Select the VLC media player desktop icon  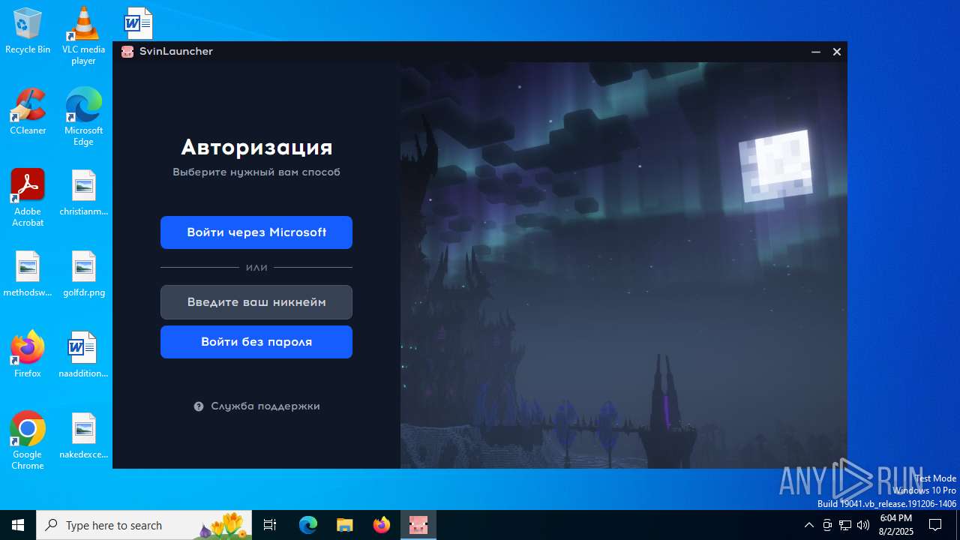point(83,36)
